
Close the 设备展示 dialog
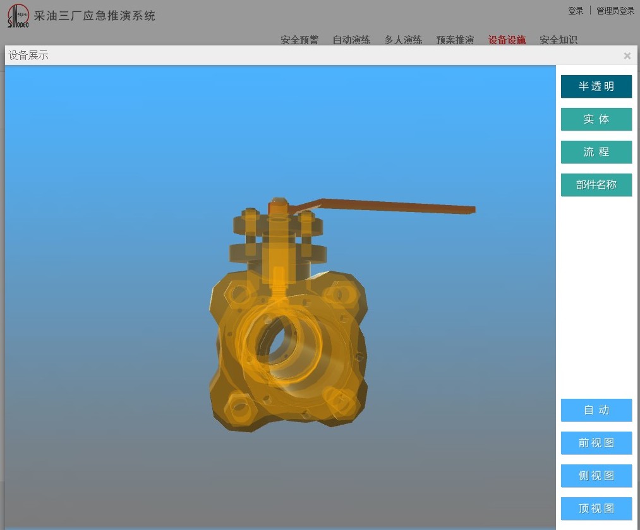coord(627,56)
